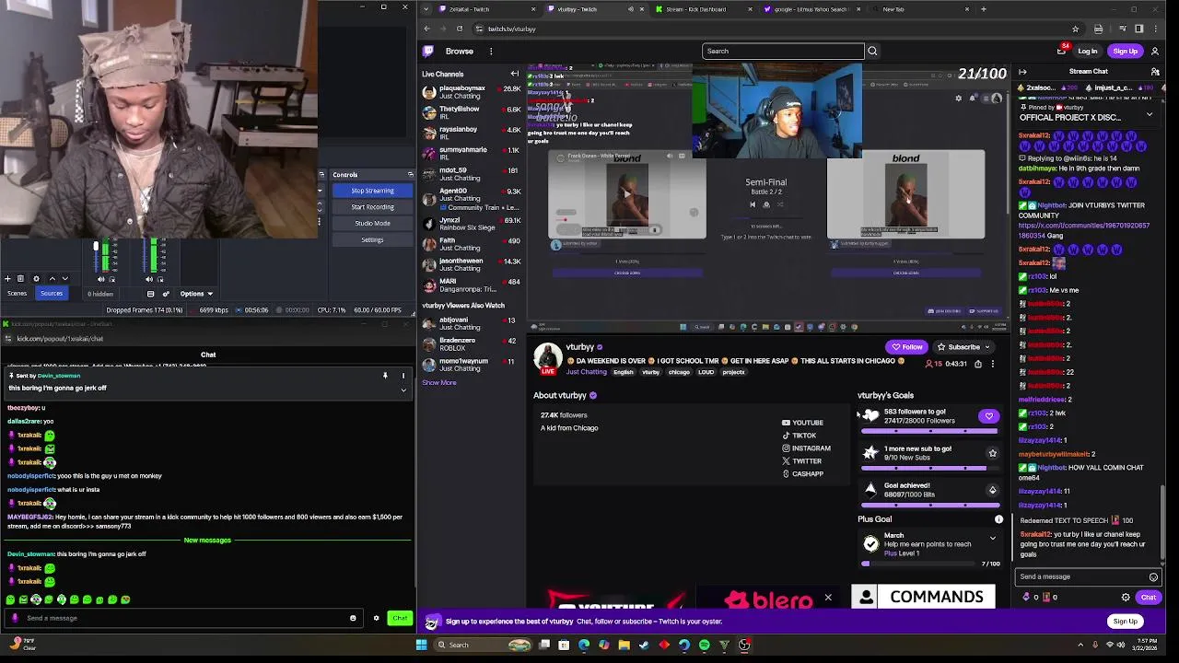Click the Windows Start button
This screenshot has height=663, width=1179.
[x=422, y=645]
